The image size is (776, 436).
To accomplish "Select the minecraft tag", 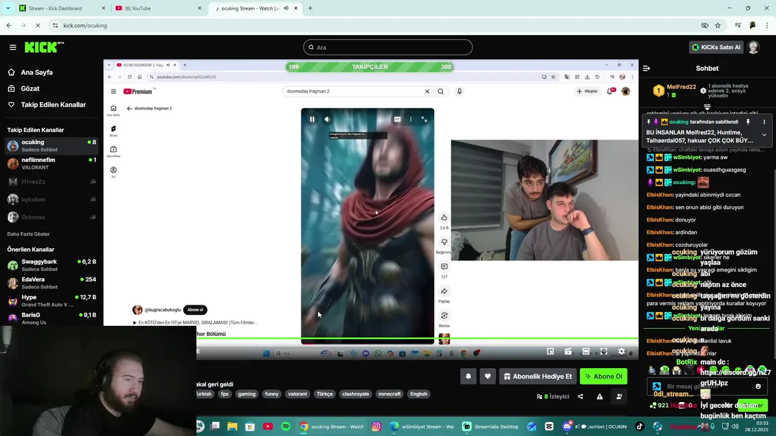I will pyautogui.click(x=390, y=394).
